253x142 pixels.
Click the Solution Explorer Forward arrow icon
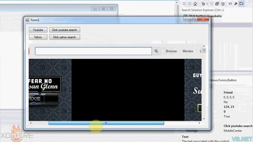190,4
